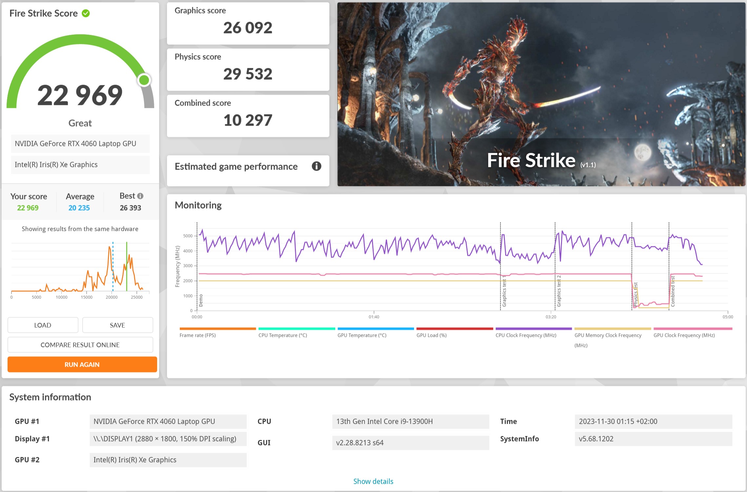Click COMPARE RESULT ONLINE
747x492 pixels.
80,345
